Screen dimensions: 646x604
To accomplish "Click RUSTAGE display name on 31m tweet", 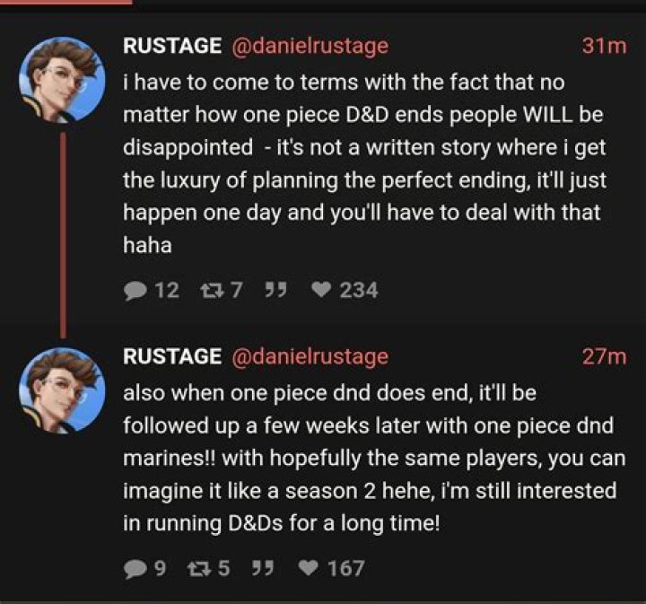I will (x=171, y=47).
